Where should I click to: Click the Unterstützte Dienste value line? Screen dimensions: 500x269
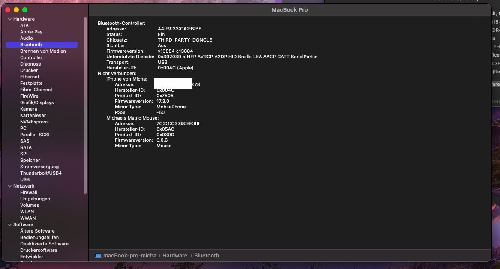pos(237,57)
